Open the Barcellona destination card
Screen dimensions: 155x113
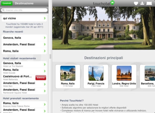(x=147, y=76)
